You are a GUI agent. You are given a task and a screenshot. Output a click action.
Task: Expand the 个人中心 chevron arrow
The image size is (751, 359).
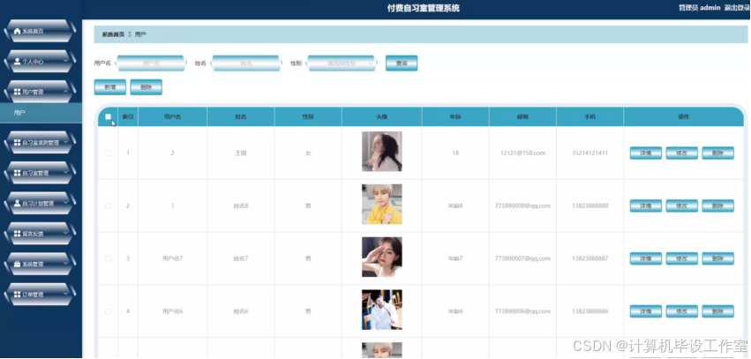[x=65, y=61]
